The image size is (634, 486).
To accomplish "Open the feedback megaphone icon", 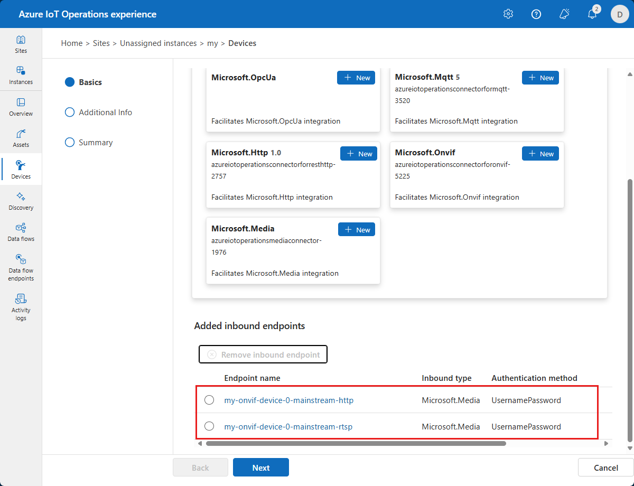I will click(x=564, y=14).
